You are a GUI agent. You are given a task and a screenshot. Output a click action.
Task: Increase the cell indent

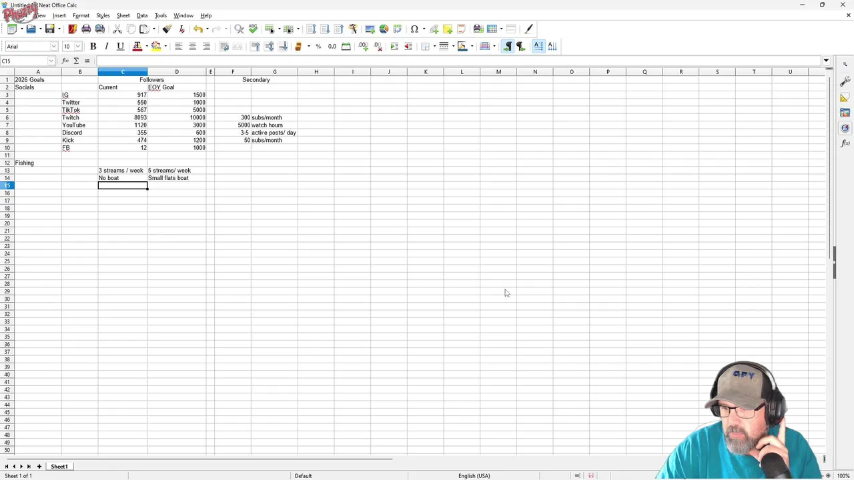[394, 46]
